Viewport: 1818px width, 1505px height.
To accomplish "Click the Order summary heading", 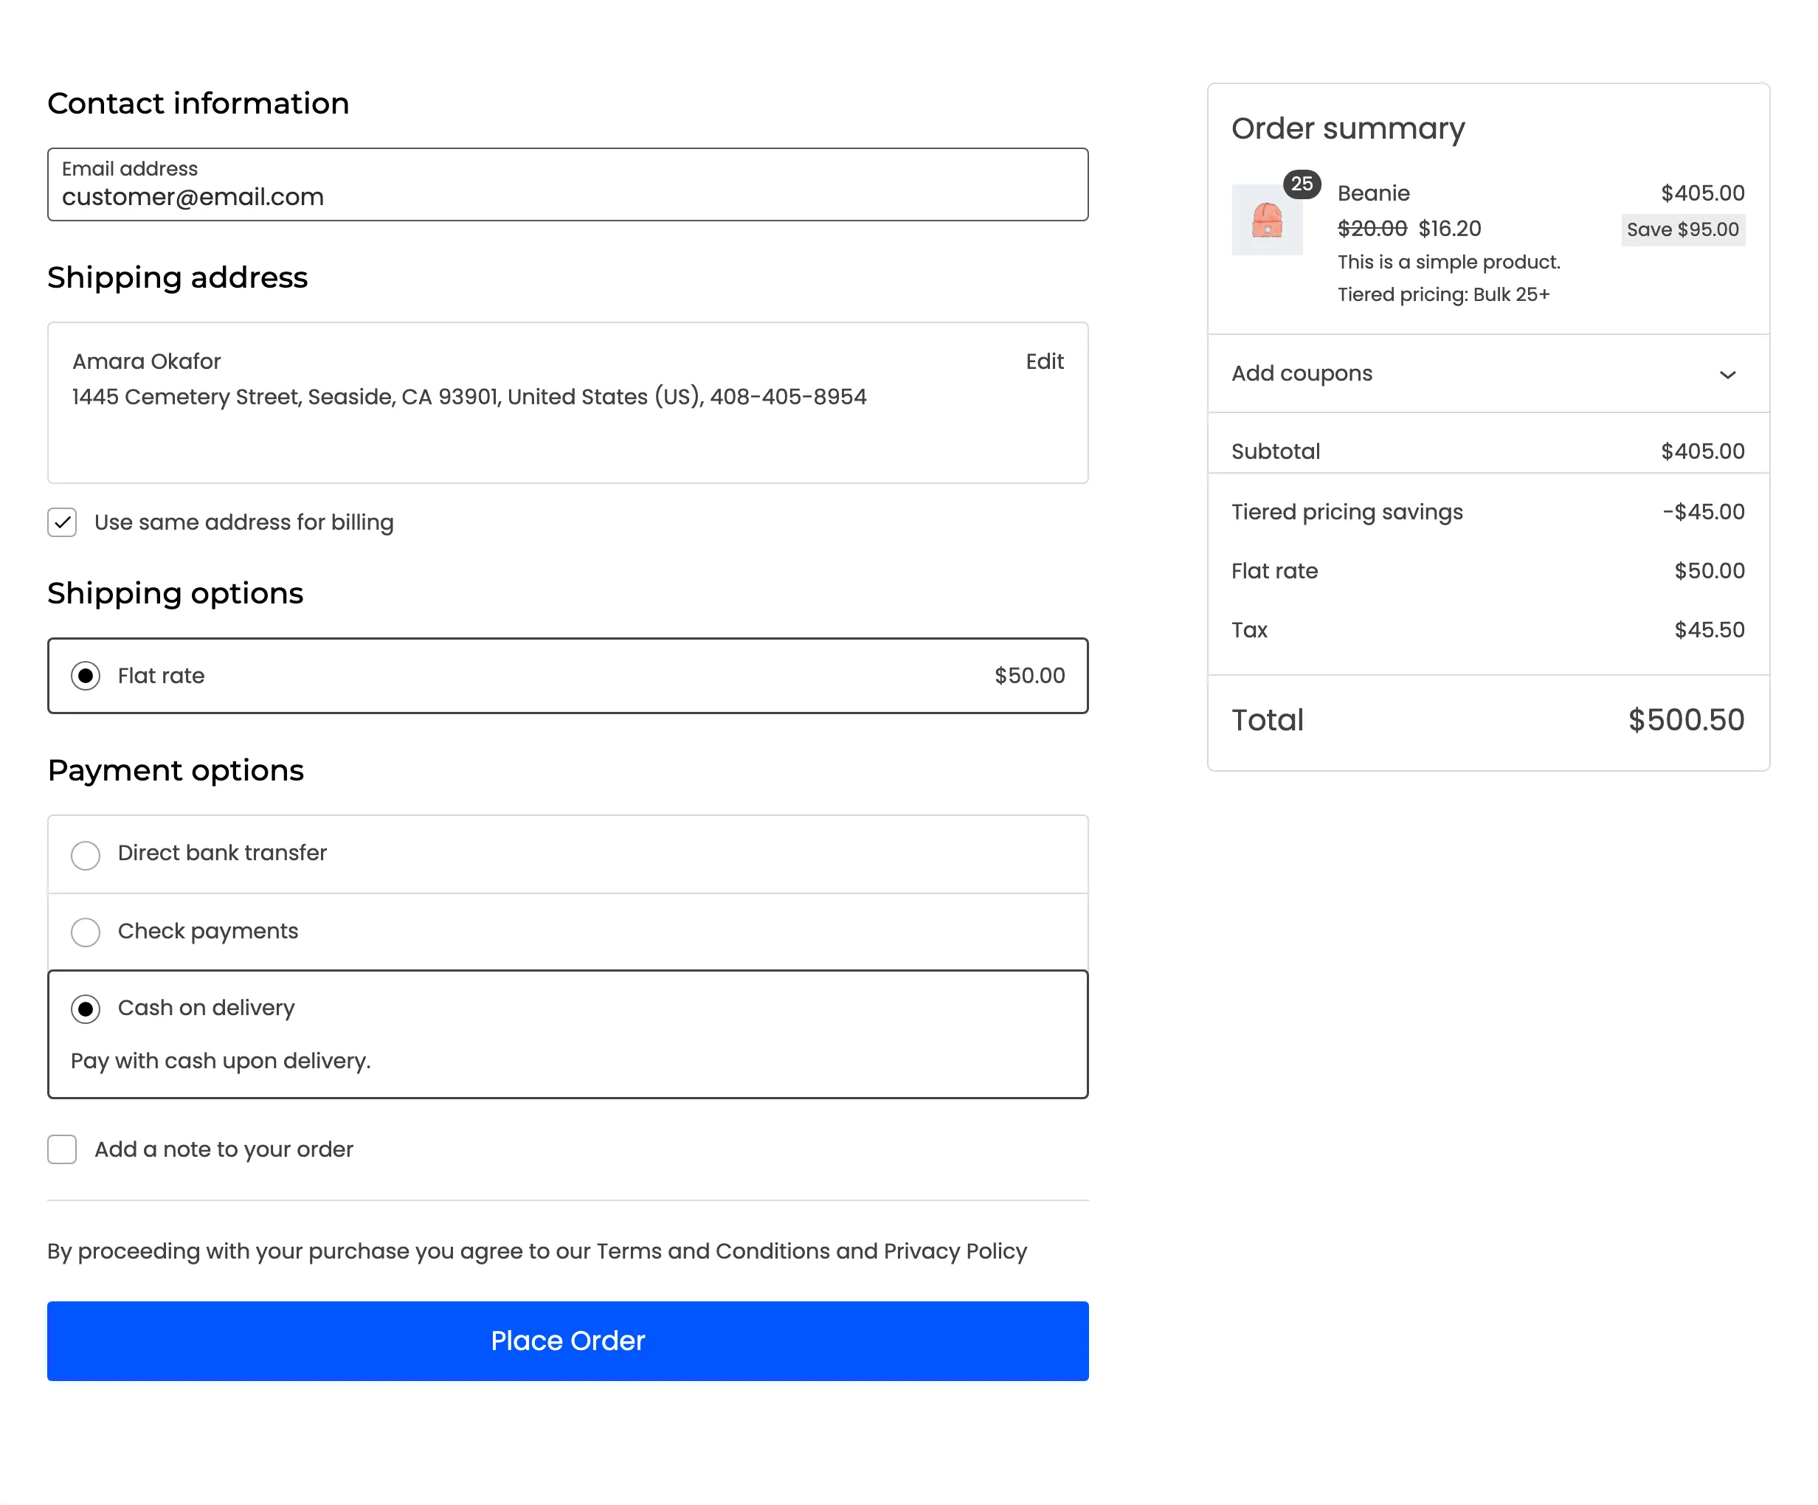I will point(1348,129).
